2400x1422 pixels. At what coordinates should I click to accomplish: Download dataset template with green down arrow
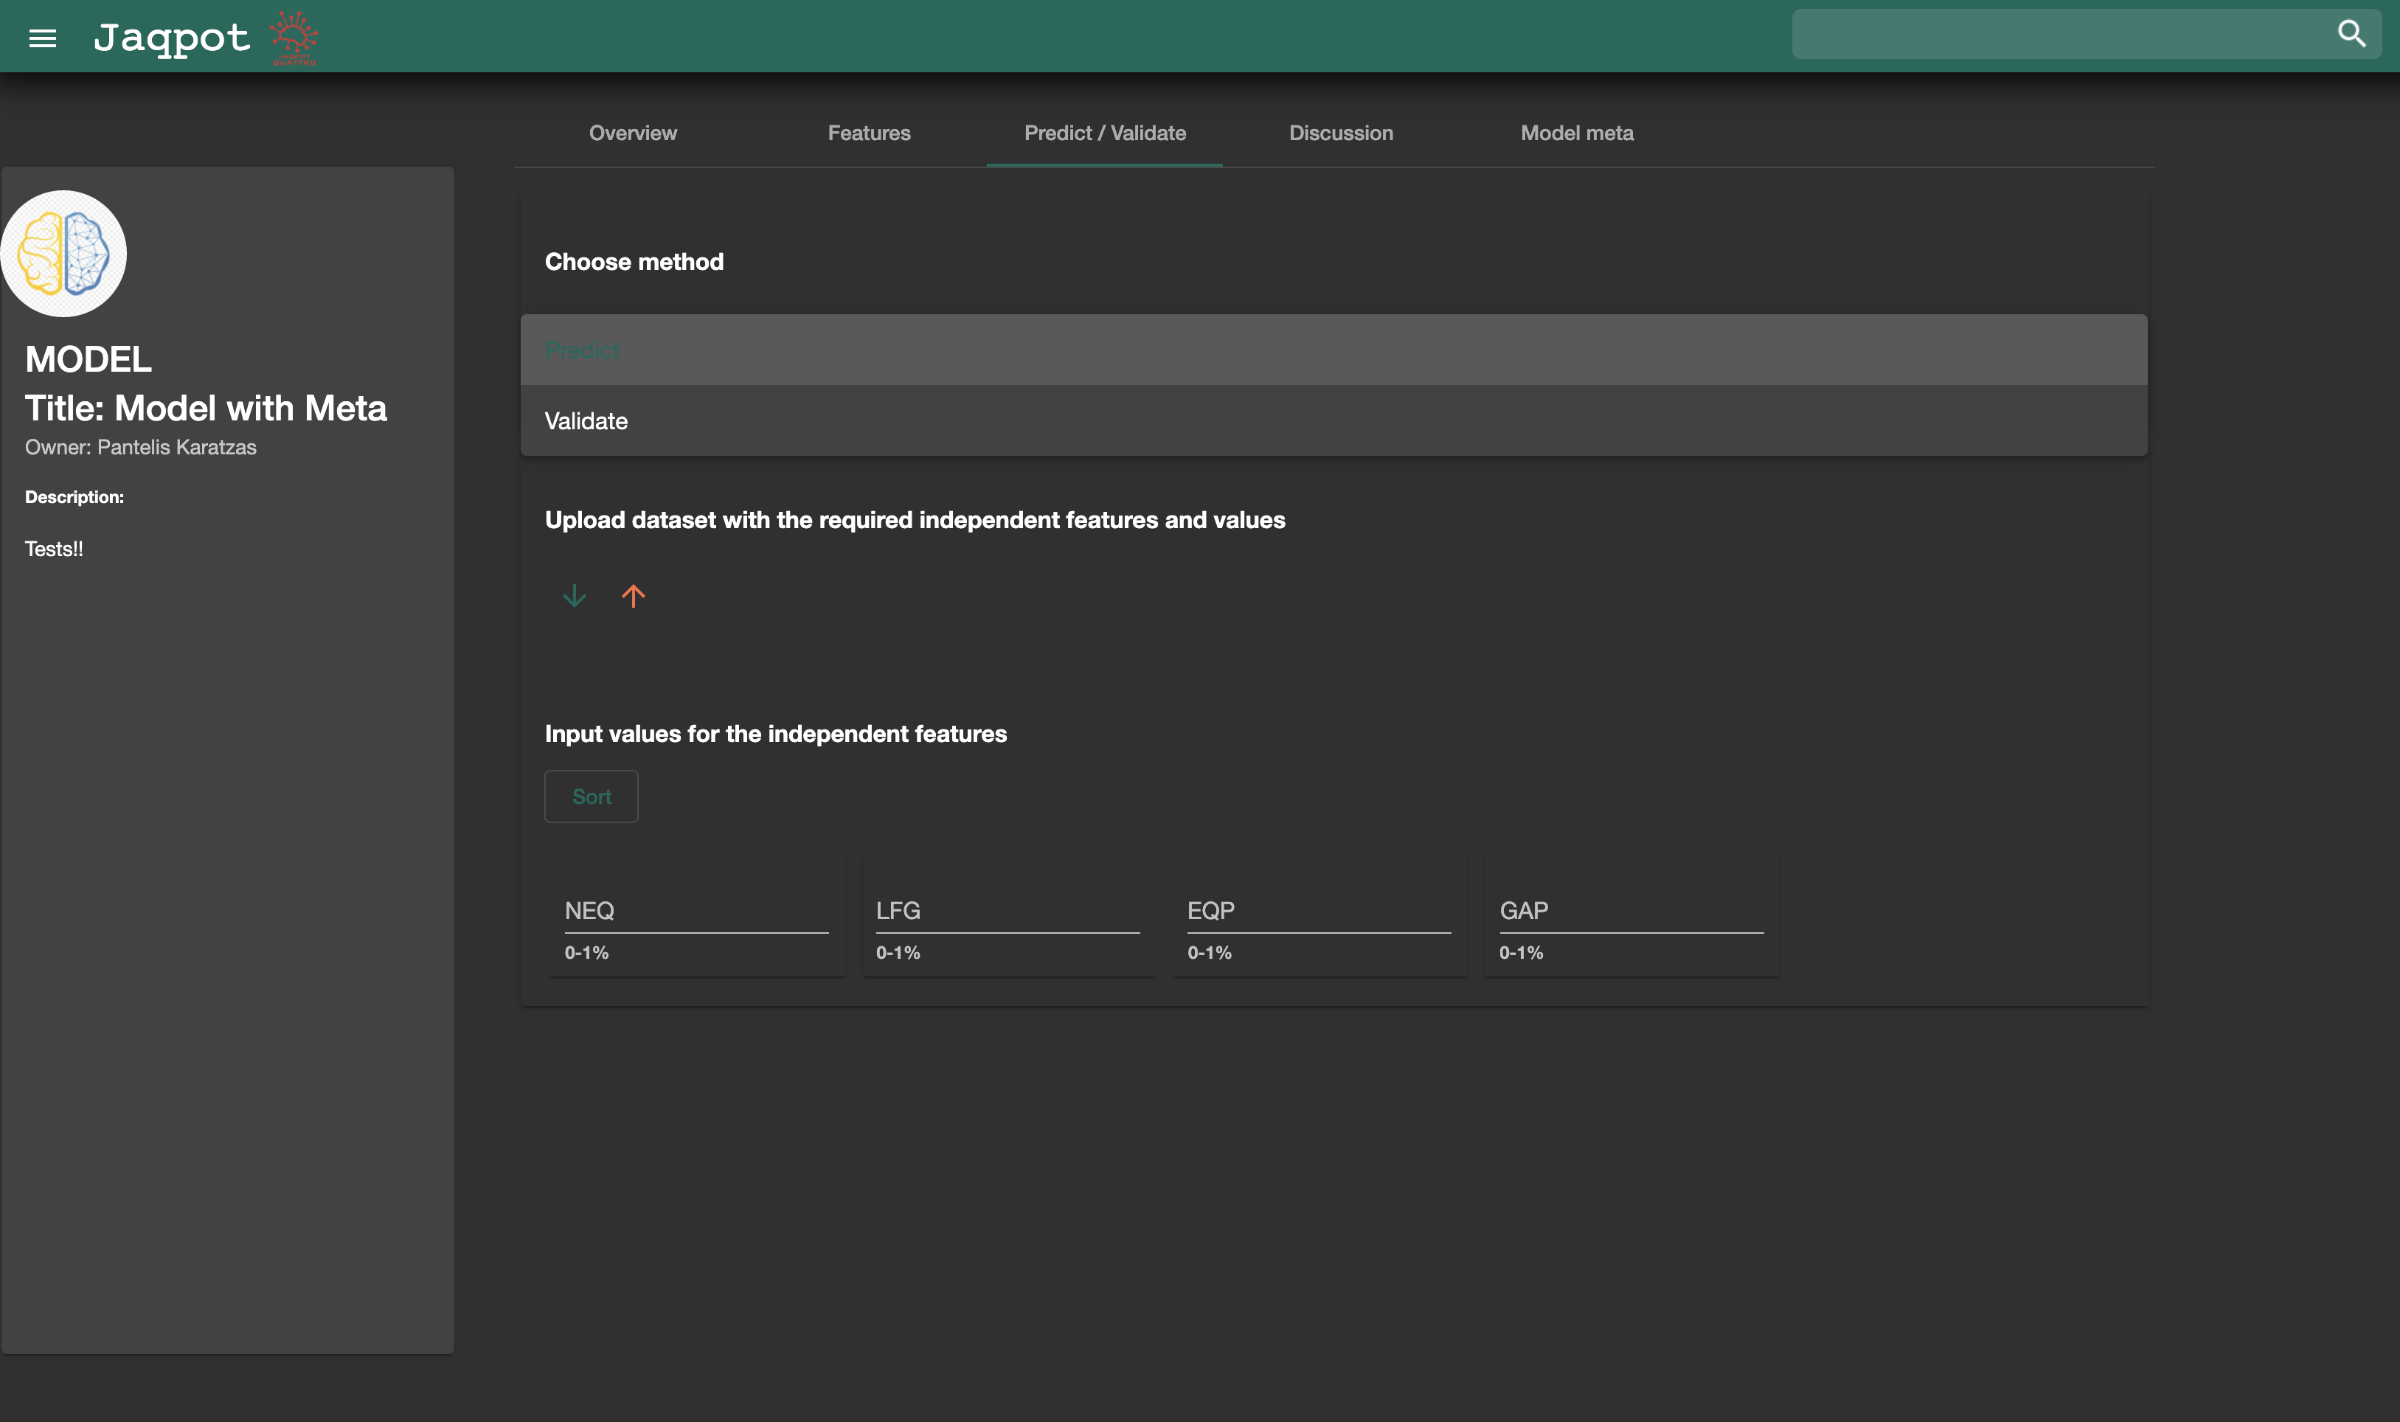(574, 596)
